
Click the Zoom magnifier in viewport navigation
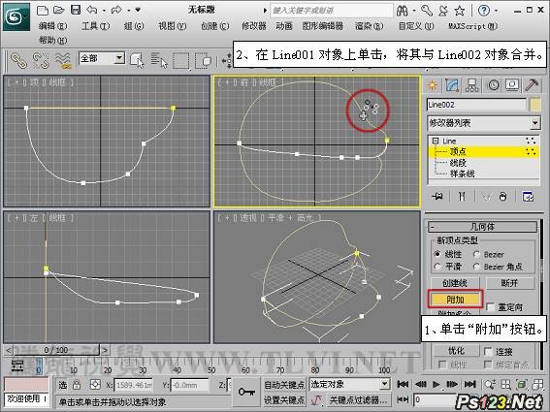pyautogui.click(x=490, y=385)
